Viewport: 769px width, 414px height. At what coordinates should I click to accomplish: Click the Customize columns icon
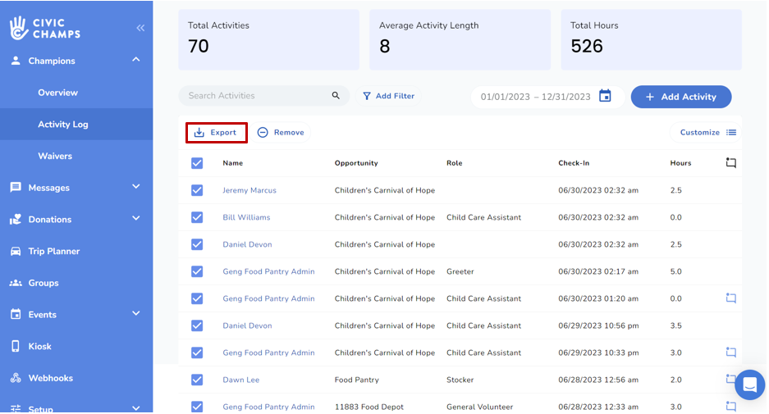(x=730, y=133)
